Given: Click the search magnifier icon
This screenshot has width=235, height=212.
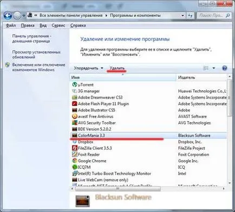Looking at the screenshot, I should [x=228, y=16].
